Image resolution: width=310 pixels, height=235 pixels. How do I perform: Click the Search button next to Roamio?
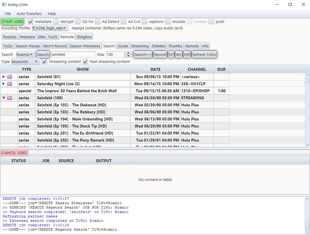pyautogui.click(x=43, y=54)
